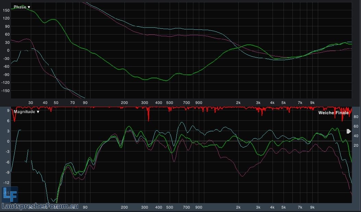Viewport: 361px width, 212px height.
Task: Click the 2k label on phase frequency axis
Action: tap(238, 103)
